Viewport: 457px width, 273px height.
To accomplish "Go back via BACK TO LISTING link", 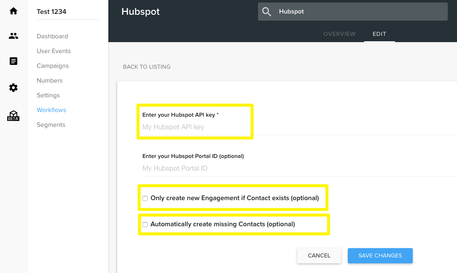I will coord(147,67).
